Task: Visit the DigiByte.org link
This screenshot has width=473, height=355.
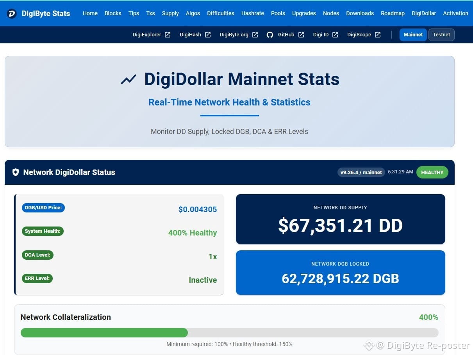Action: click(x=234, y=35)
